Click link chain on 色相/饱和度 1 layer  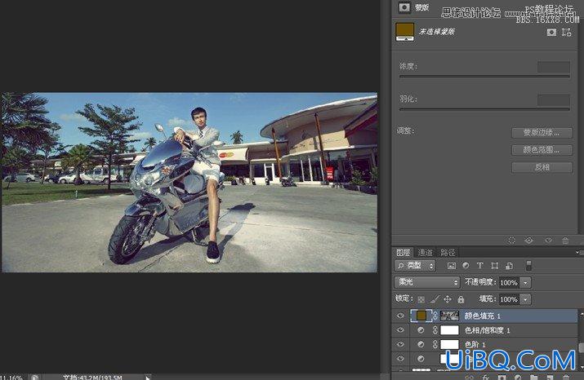point(435,330)
